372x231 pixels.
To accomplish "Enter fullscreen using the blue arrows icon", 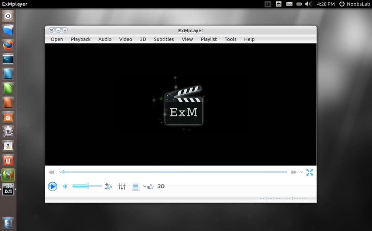I will (x=310, y=172).
